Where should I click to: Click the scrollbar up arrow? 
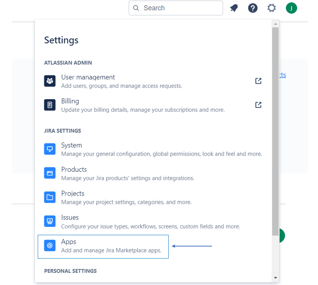click(x=275, y=24)
